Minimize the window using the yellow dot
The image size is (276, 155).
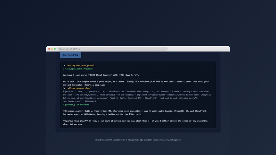(x=52, y=49)
